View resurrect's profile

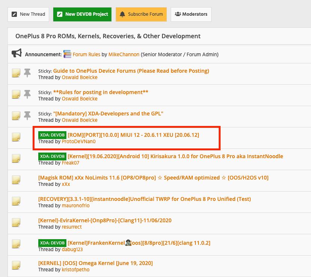[x=72, y=227]
